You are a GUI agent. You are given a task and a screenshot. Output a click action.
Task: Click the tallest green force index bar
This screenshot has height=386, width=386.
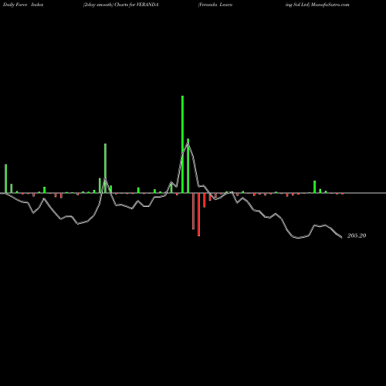click(182, 144)
